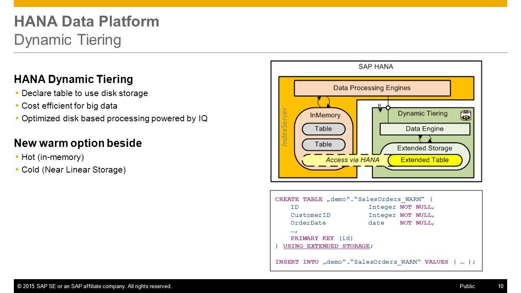Click 'PRIMARY KEY (id)' in code

pyautogui.click(x=322, y=238)
